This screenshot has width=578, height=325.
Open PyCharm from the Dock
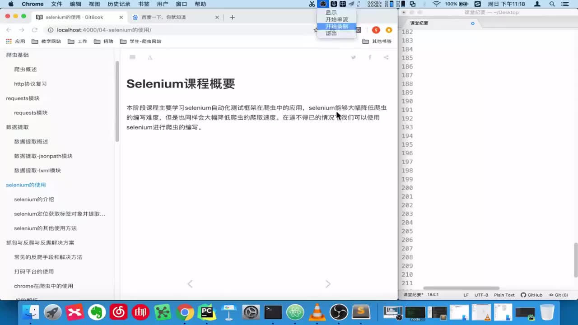(207, 312)
